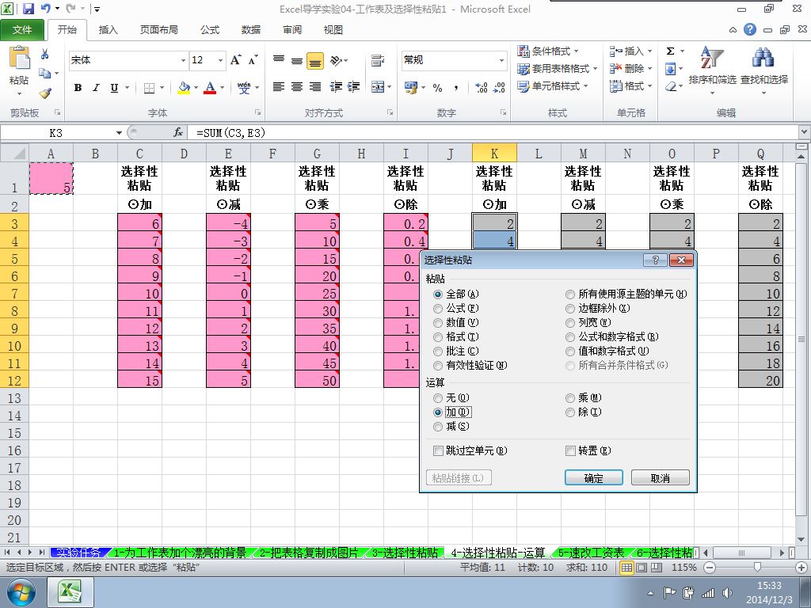
Task: Increase font size with the larger A
Action: (x=235, y=60)
